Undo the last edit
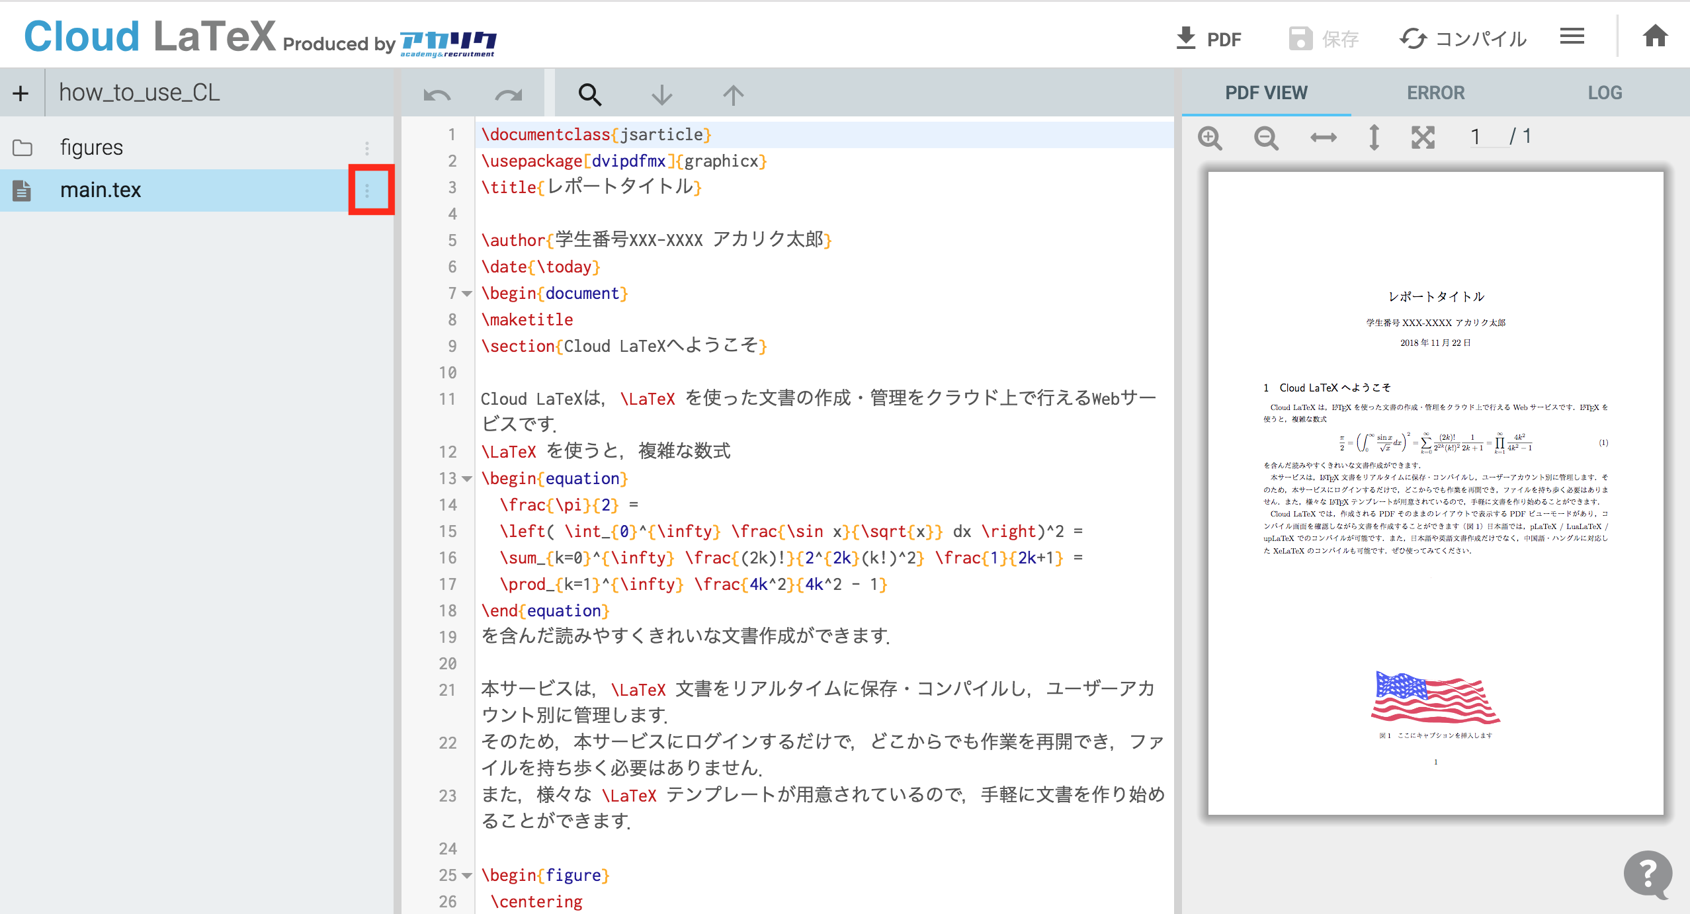The height and width of the screenshot is (914, 1690). point(437,95)
